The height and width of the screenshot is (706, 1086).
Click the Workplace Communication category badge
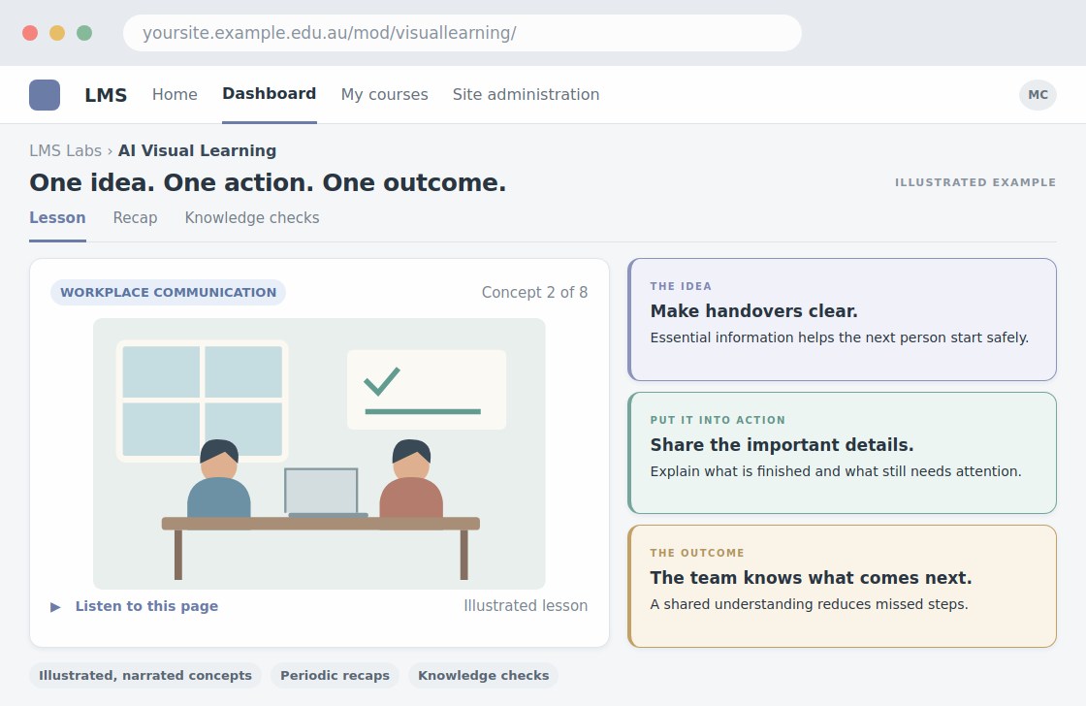pyautogui.click(x=169, y=292)
